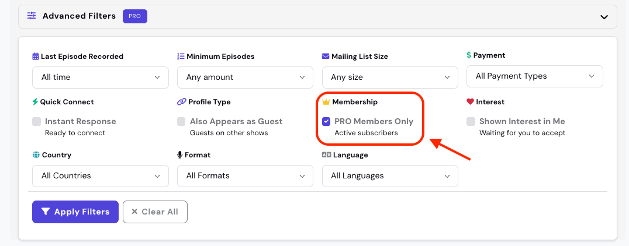
Task: Click the Apply Filters button
Action: point(75,212)
